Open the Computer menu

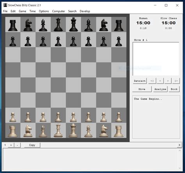pyautogui.click(x=59, y=11)
